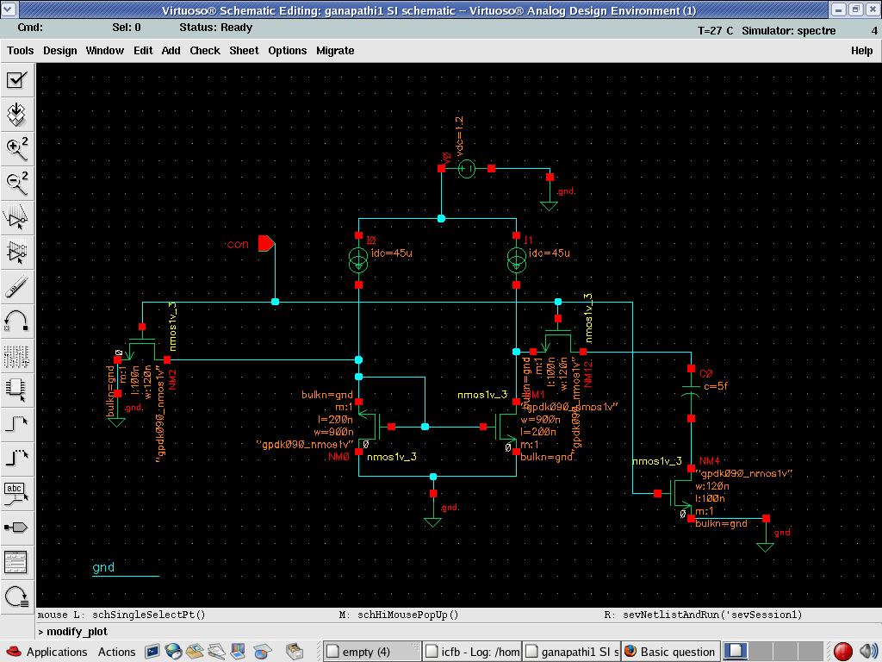Click the Save design icon

click(16, 114)
